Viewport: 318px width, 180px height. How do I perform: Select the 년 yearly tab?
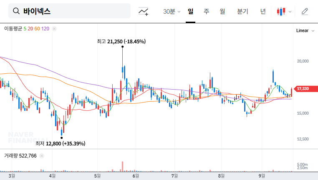(x=263, y=11)
